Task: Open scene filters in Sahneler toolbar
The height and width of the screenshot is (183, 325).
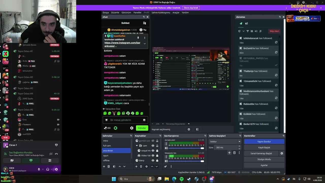Action: 114,166
